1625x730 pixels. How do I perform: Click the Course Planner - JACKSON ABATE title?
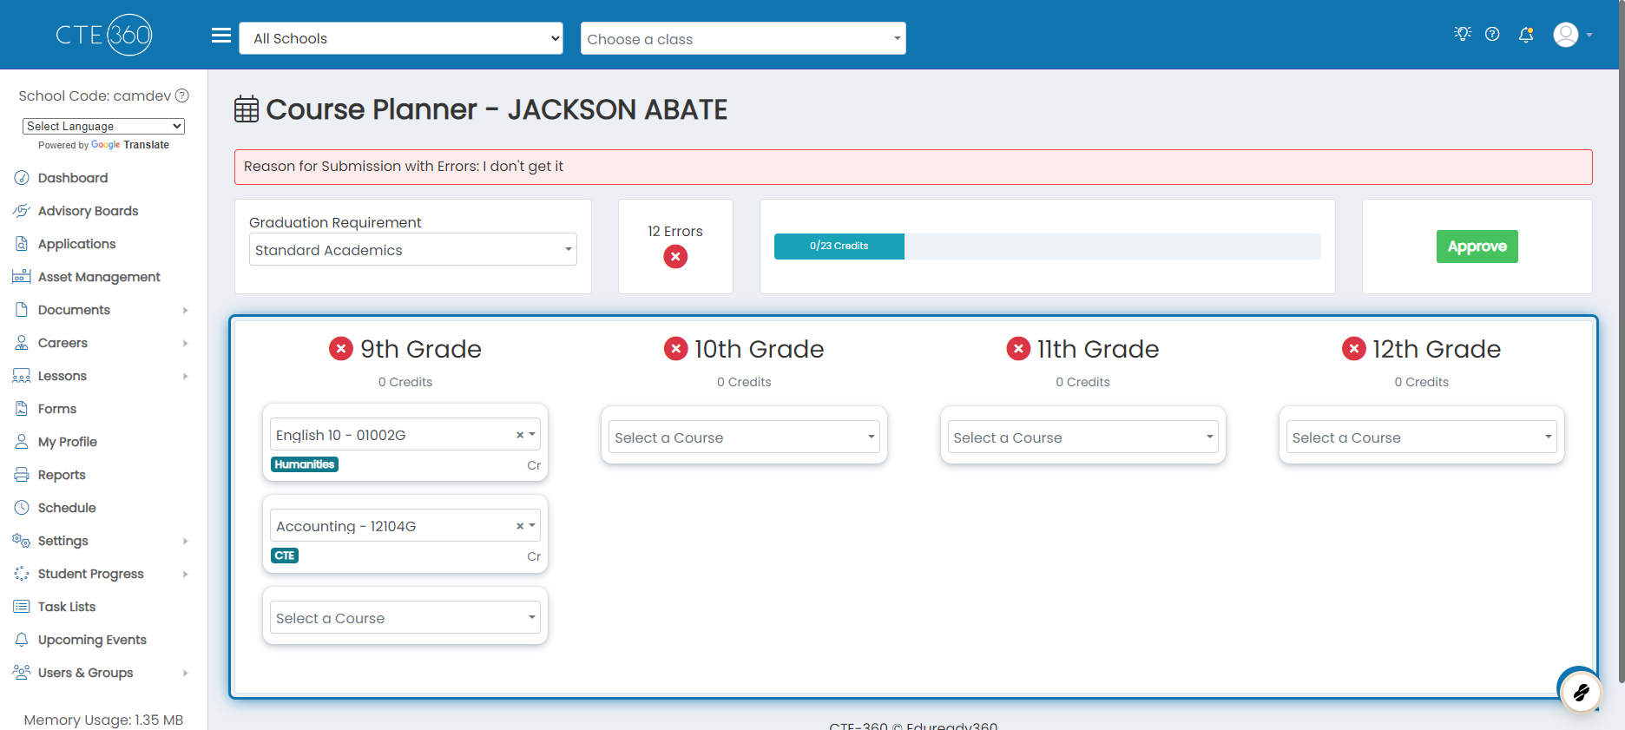[497, 109]
